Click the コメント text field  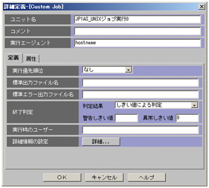[x=137, y=31]
